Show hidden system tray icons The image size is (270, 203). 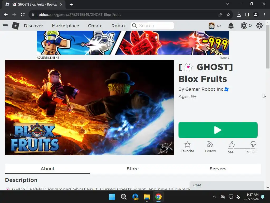pyautogui.click(x=214, y=197)
